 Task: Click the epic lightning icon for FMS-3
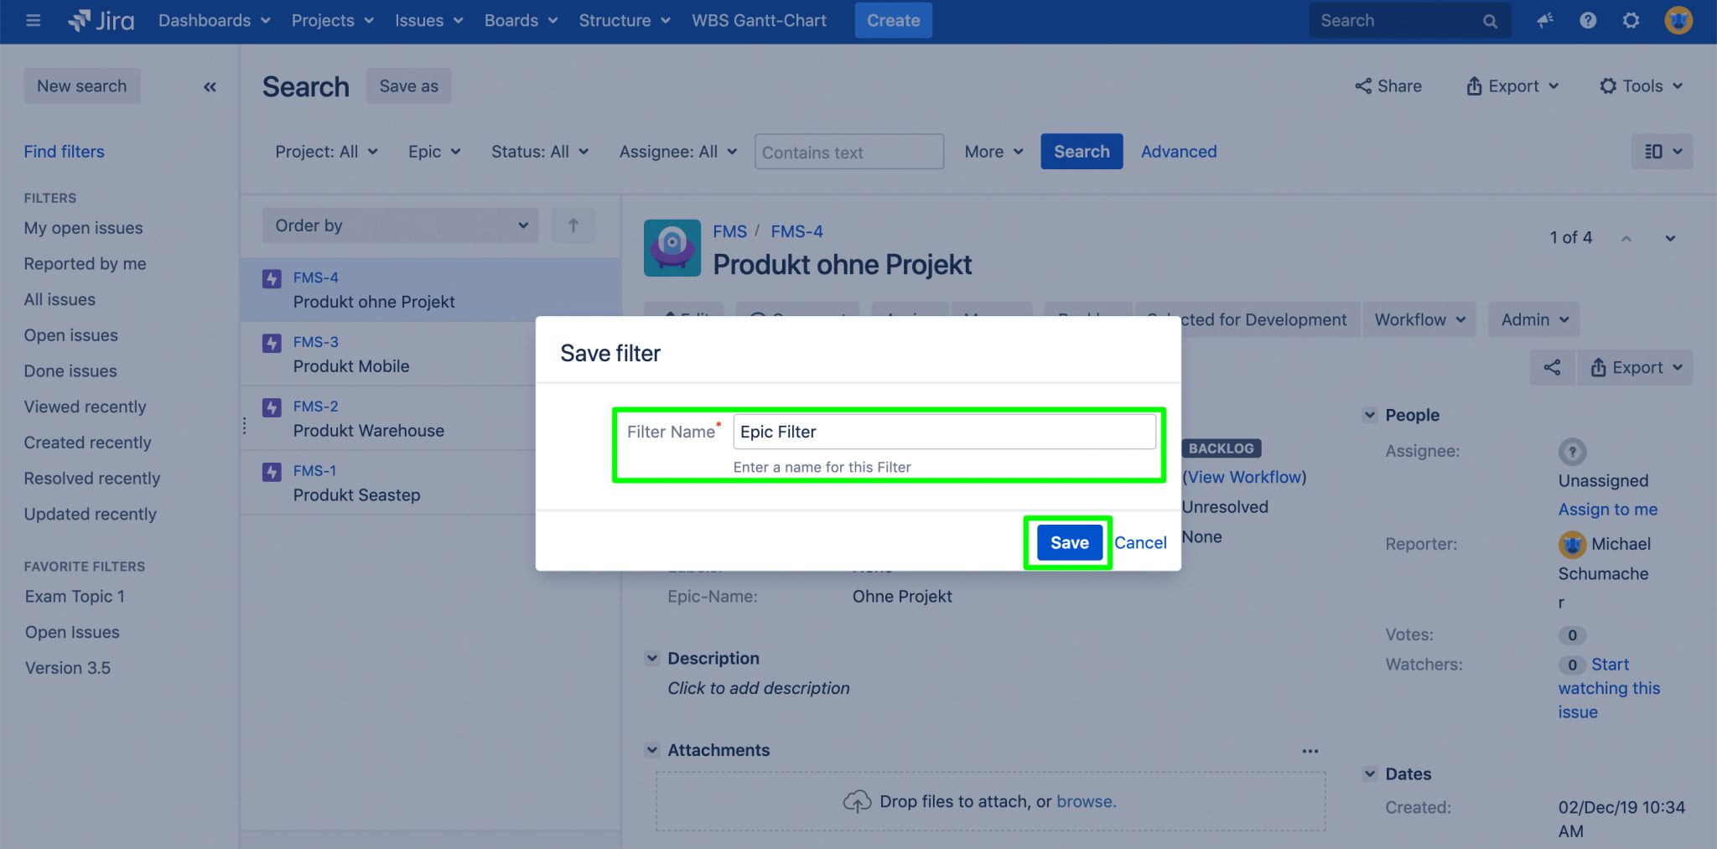point(272,343)
